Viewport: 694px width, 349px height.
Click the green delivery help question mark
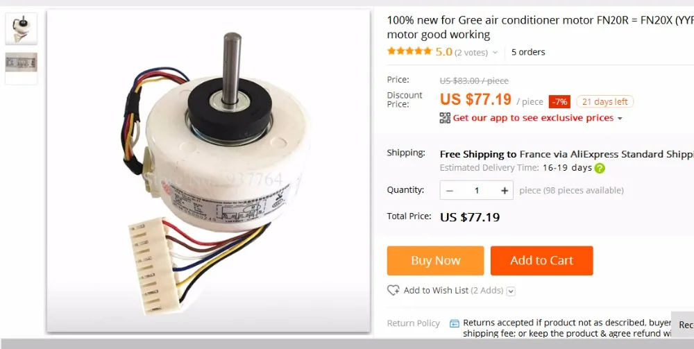600,168
